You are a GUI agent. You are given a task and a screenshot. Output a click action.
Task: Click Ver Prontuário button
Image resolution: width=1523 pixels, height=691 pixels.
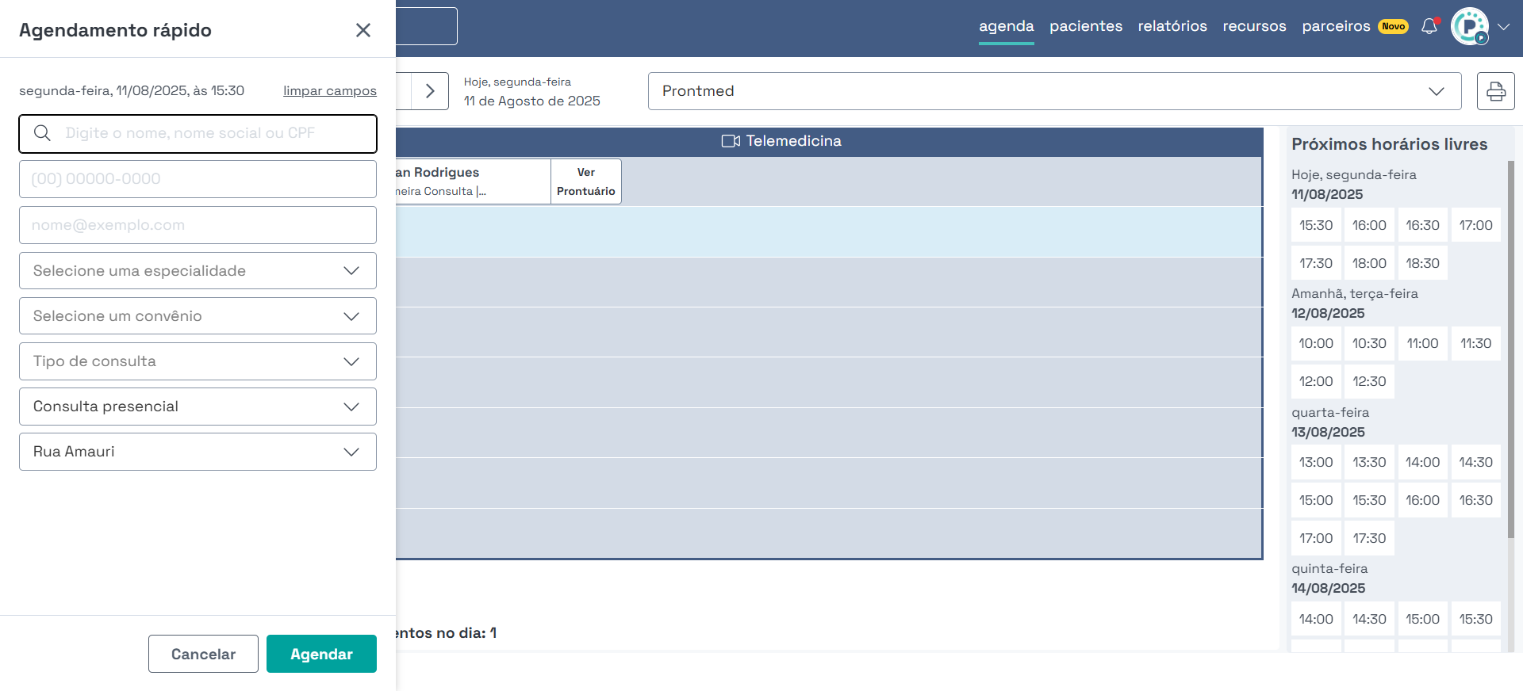[x=585, y=181]
